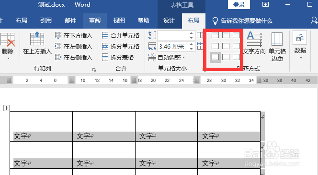This screenshot has width=318, height=175.
Task: Align text center right
Action: pos(236,46)
